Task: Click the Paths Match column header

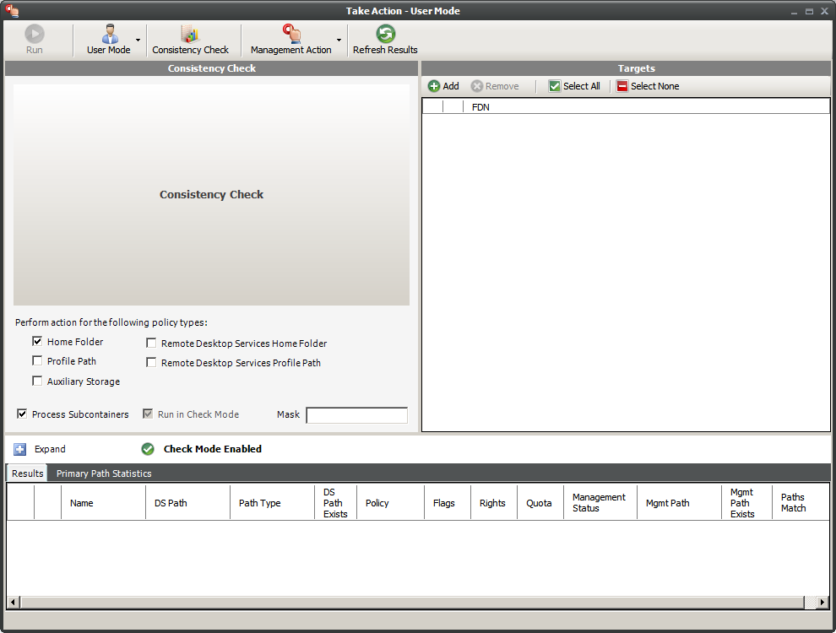Action: [x=801, y=503]
